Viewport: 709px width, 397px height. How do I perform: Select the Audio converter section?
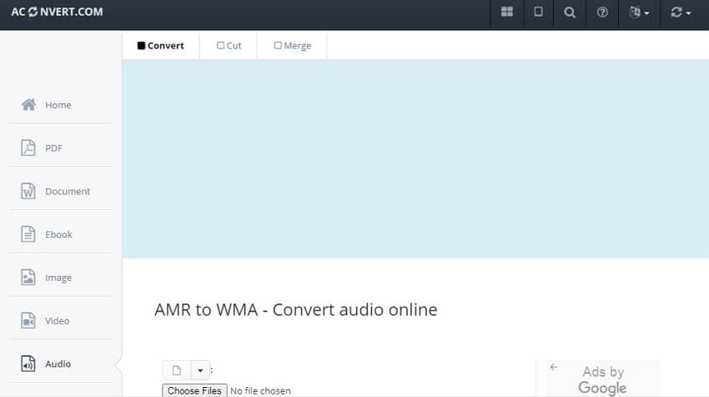point(58,364)
